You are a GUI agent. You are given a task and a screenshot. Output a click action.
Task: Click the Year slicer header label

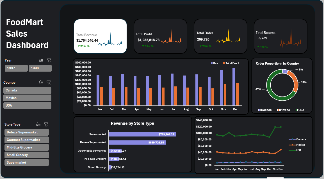point(8,60)
